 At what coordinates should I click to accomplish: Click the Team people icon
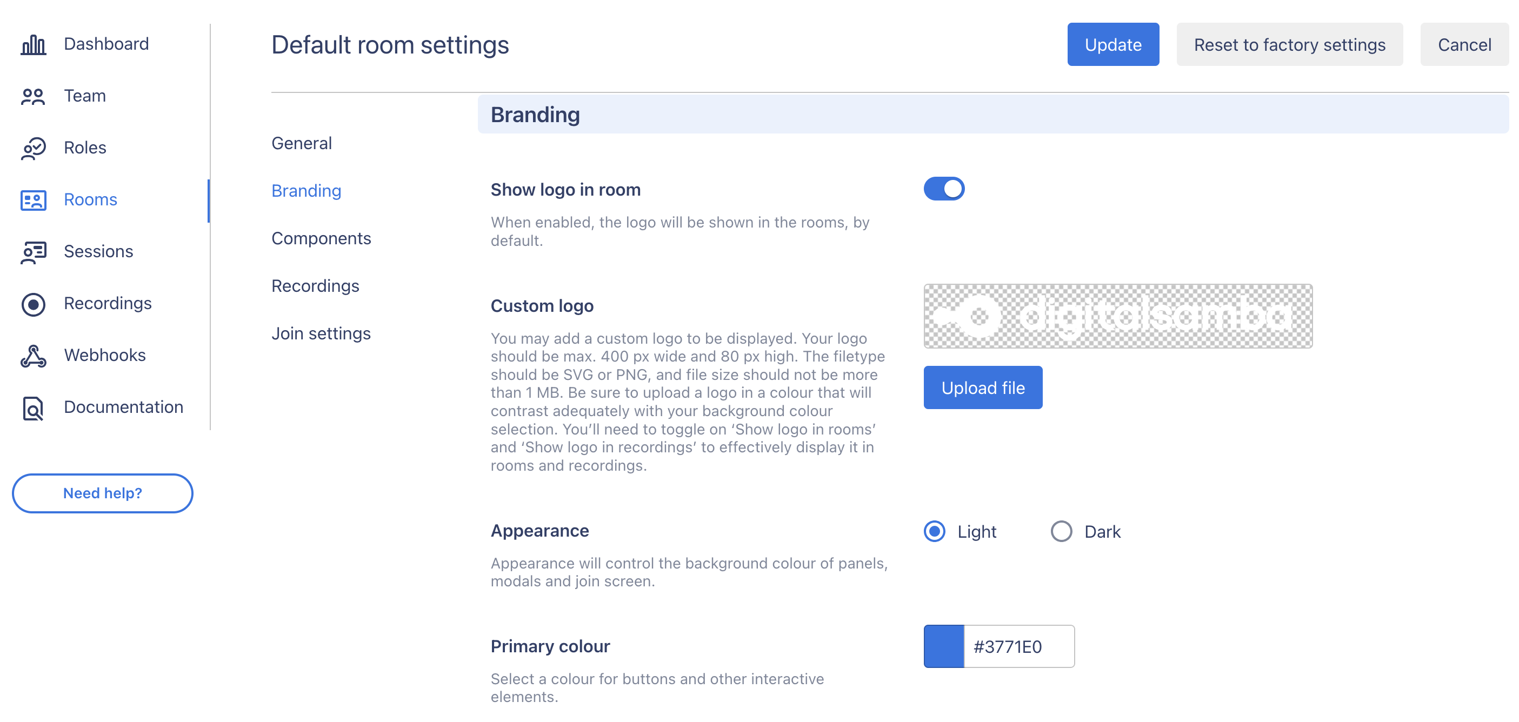[x=33, y=96]
